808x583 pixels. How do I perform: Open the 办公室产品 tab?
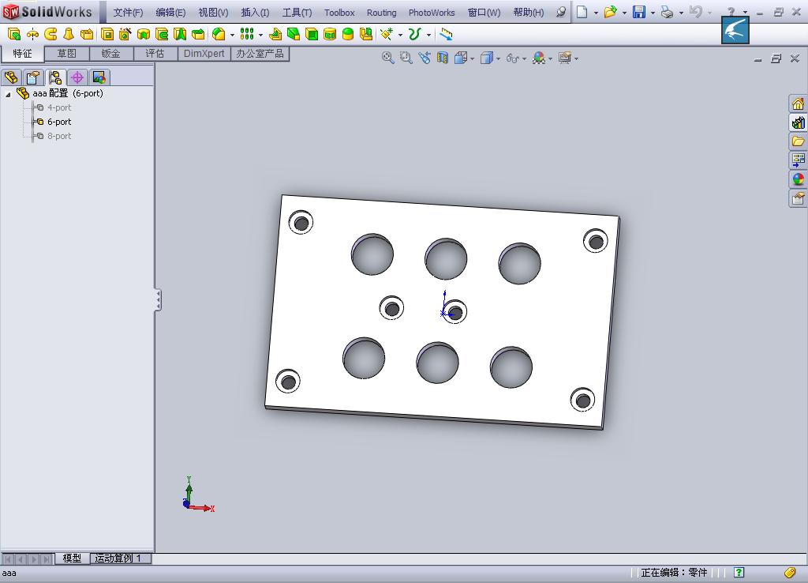click(x=260, y=54)
